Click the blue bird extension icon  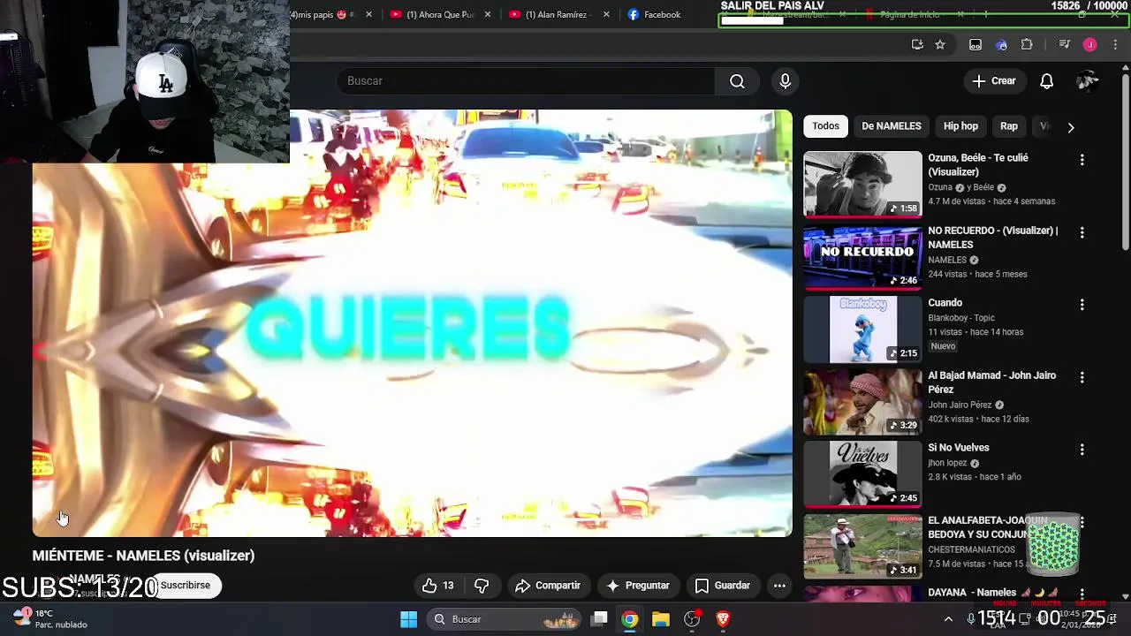[1001, 45]
